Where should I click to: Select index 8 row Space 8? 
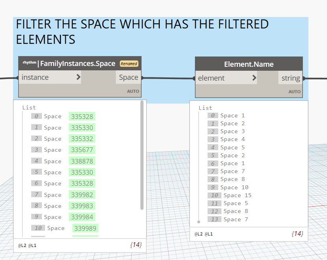pos(226,179)
